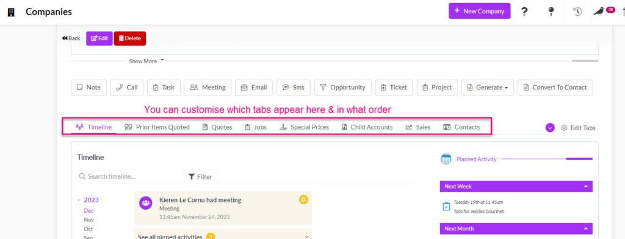Open the Child Accounts tab

(x=367, y=128)
